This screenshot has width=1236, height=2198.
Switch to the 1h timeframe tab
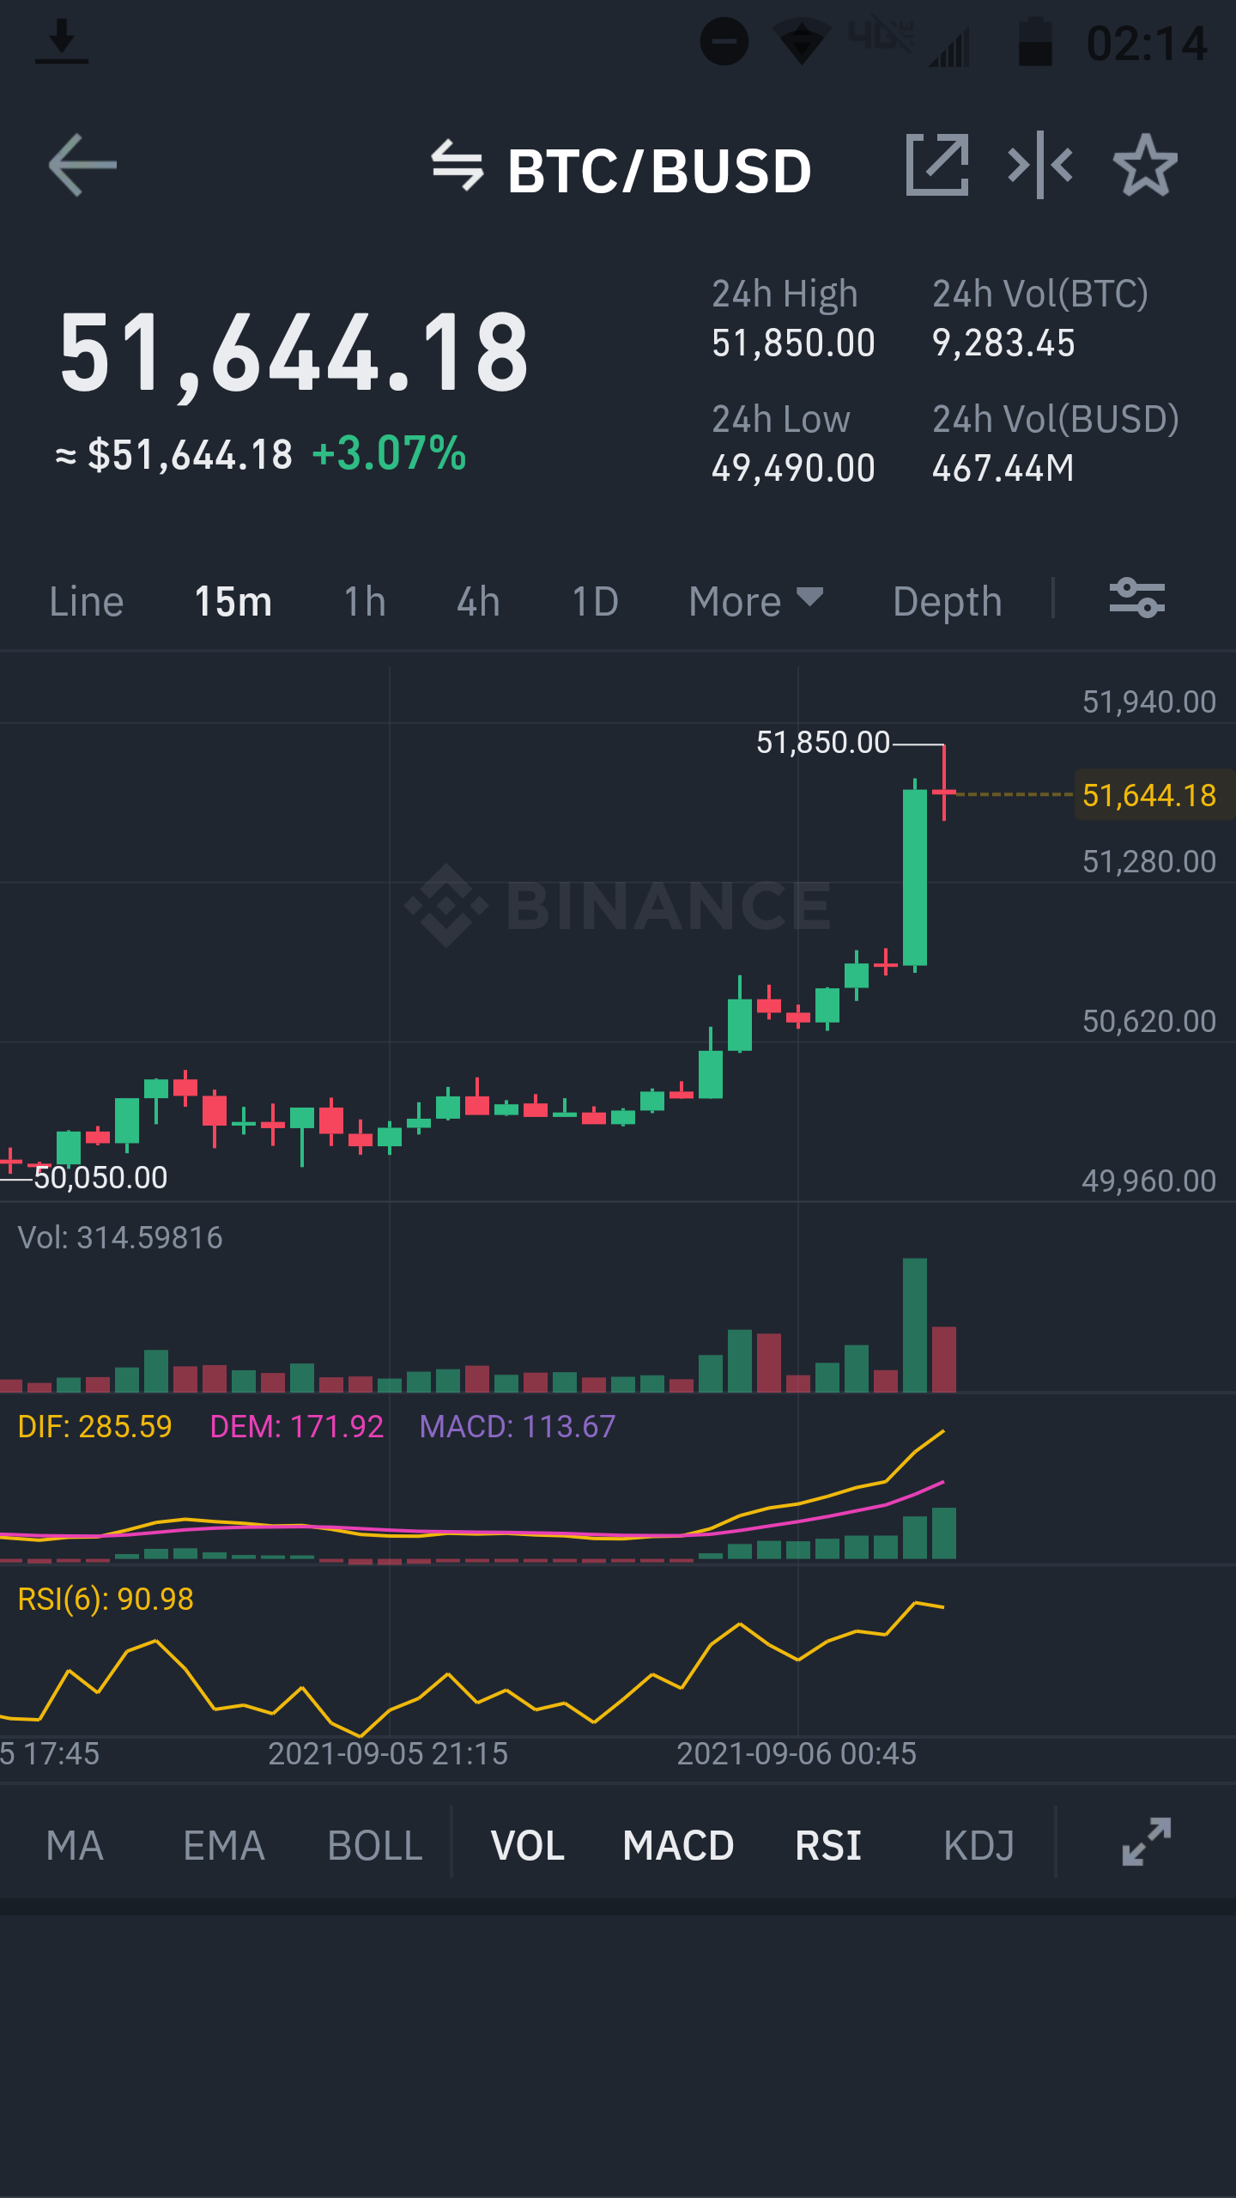(x=365, y=601)
